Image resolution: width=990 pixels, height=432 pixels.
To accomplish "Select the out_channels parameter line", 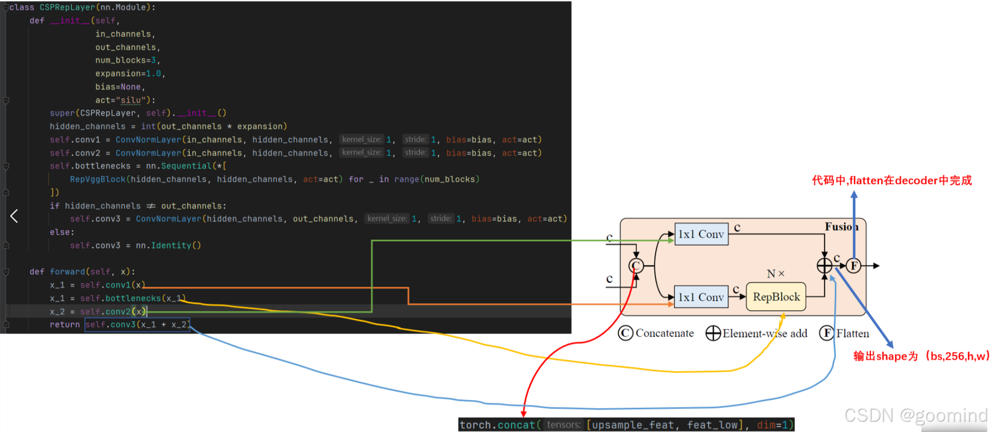I will point(127,47).
